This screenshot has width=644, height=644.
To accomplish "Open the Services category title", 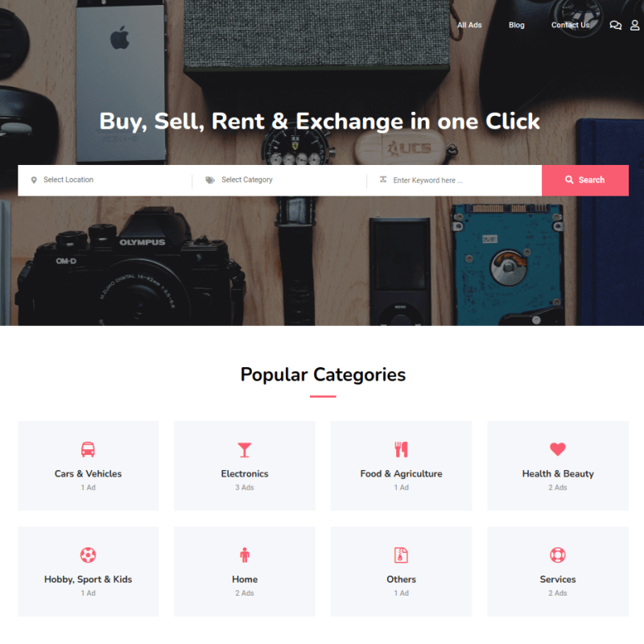I will pos(557,579).
